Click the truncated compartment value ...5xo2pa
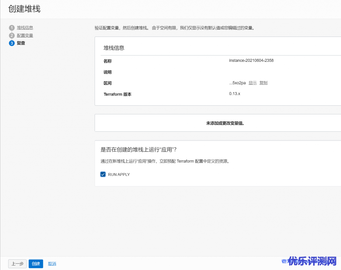The height and width of the screenshot is (270, 341). [237, 83]
